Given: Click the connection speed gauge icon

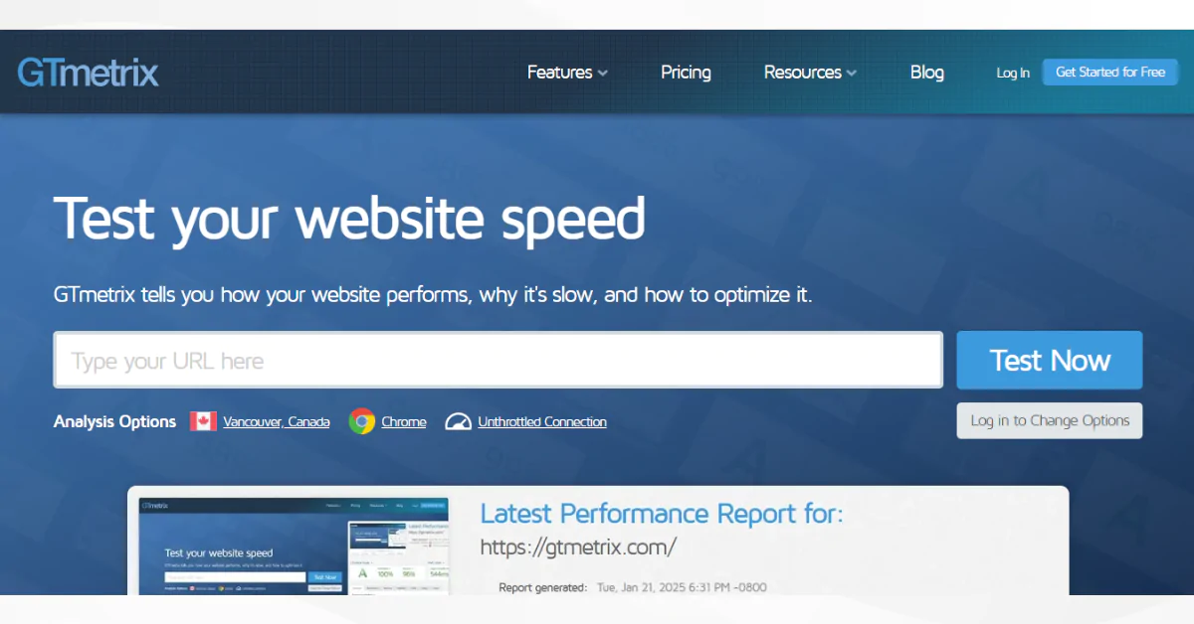Looking at the screenshot, I should tap(458, 421).
